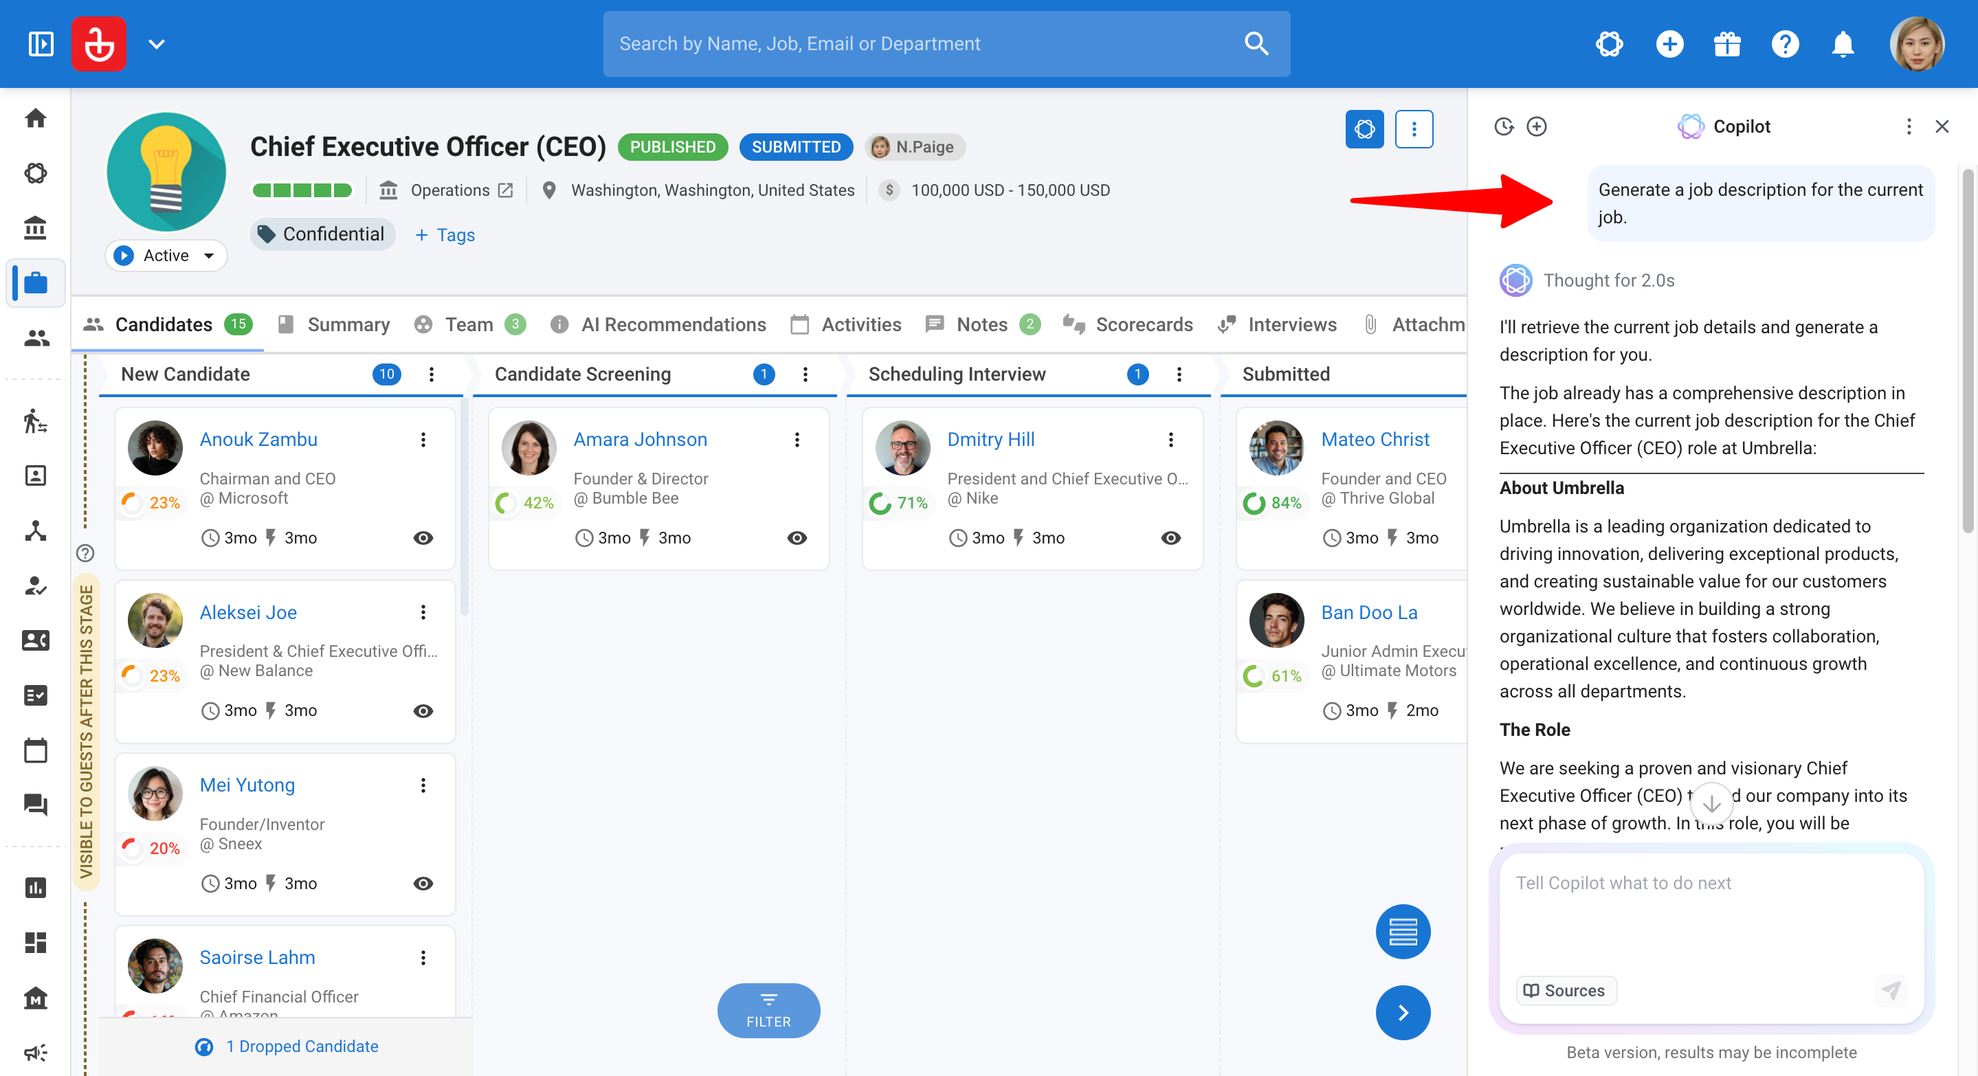Screen dimensions: 1978x1076
Task: Open the user profile avatar
Action: 1917,44
